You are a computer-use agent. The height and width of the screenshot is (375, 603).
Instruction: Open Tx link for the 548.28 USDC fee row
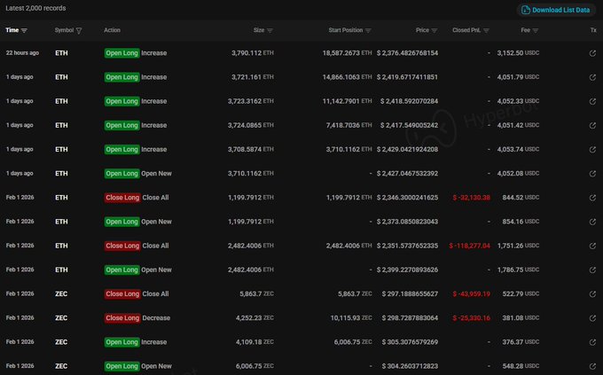tap(592, 366)
